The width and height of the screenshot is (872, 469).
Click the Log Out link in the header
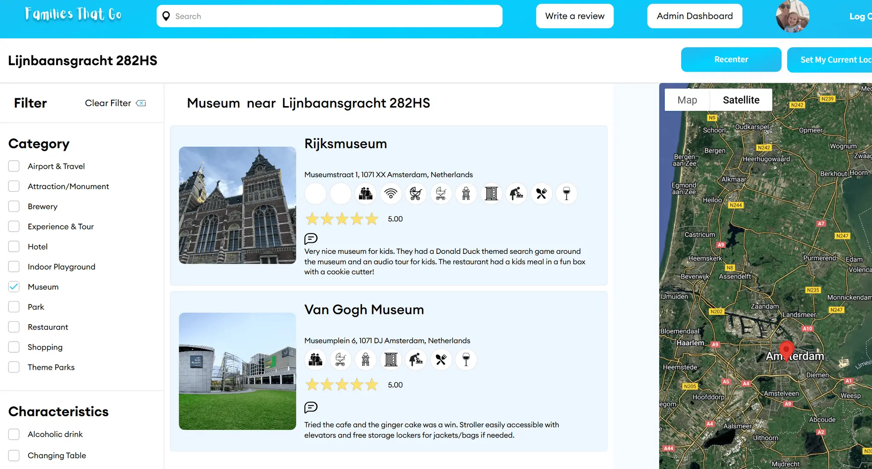pos(861,16)
